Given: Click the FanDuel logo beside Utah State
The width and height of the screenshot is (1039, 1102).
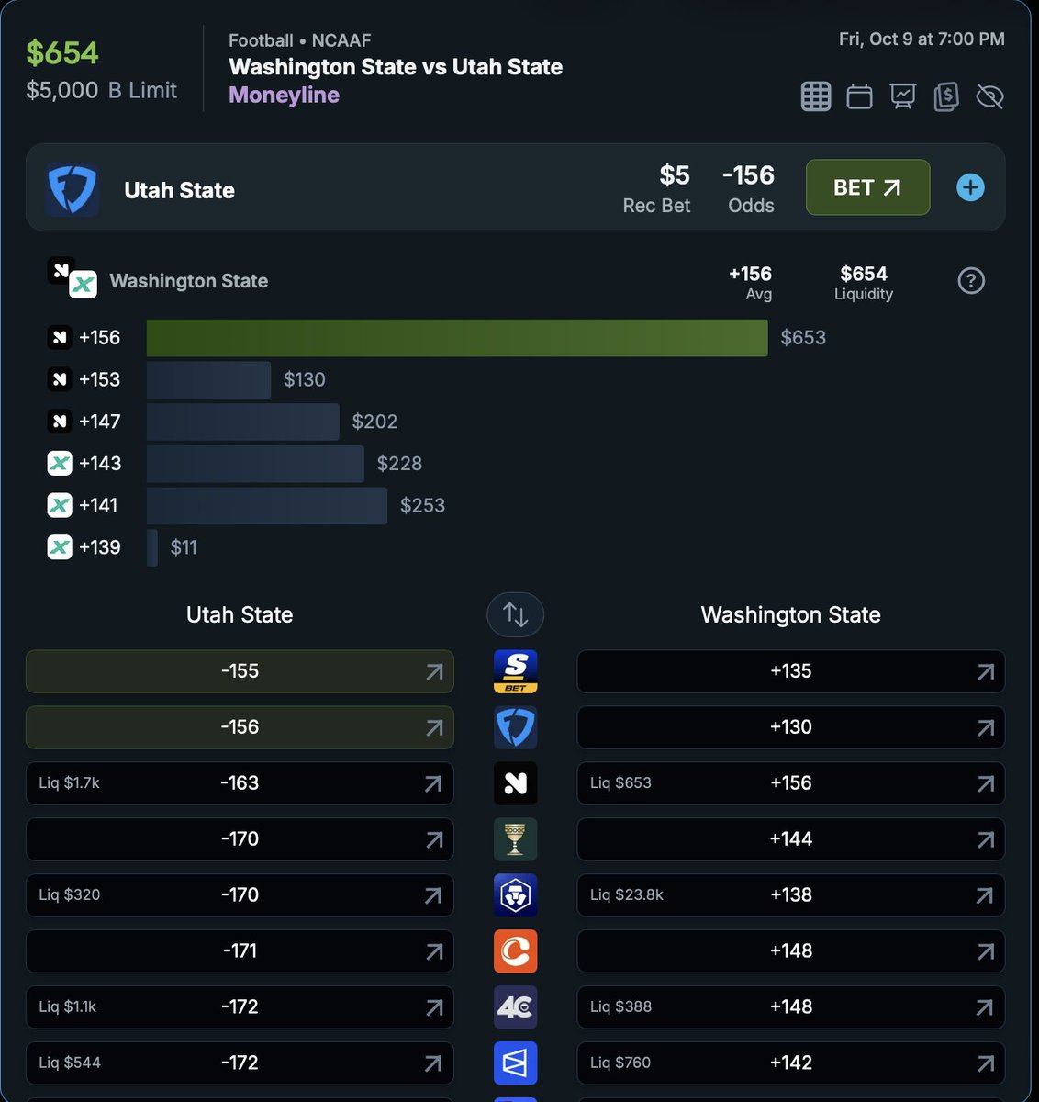Looking at the screenshot, I should [72, 190].
